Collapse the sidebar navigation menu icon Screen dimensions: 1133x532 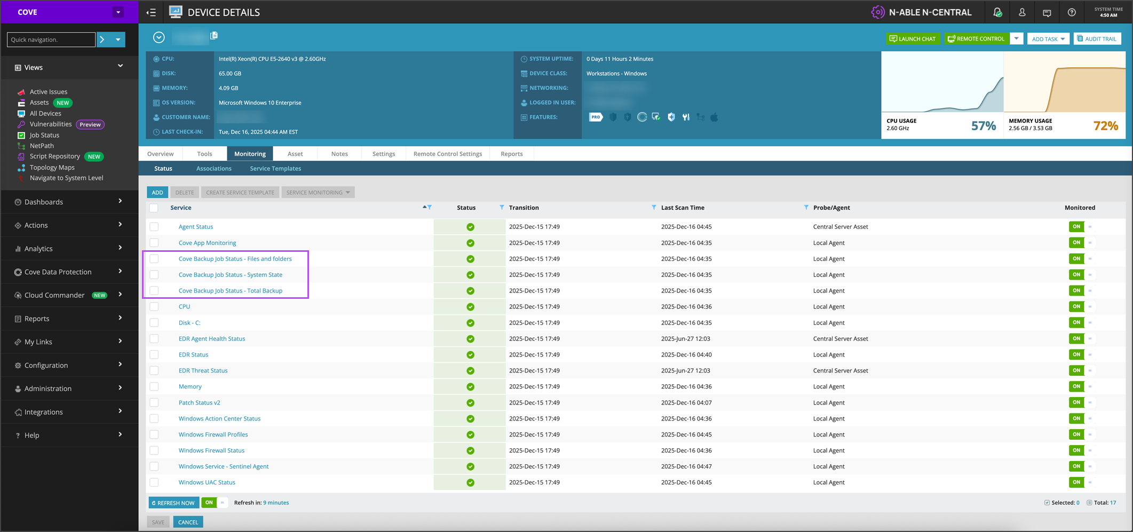(152, 12)
